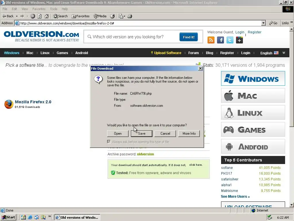
Task: Open the Favorites menu
Action: tap(39, 9)
